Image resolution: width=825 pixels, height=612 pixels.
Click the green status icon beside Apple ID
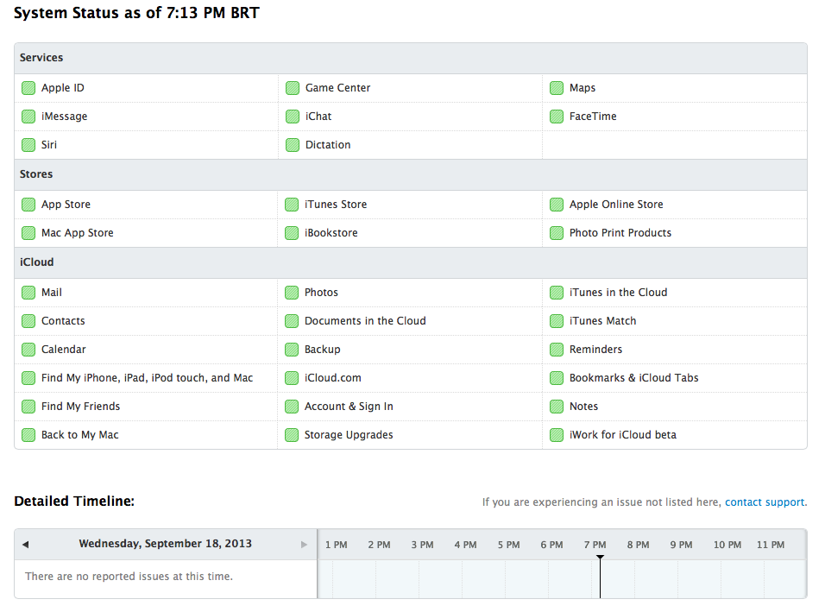tap(28, 88)
